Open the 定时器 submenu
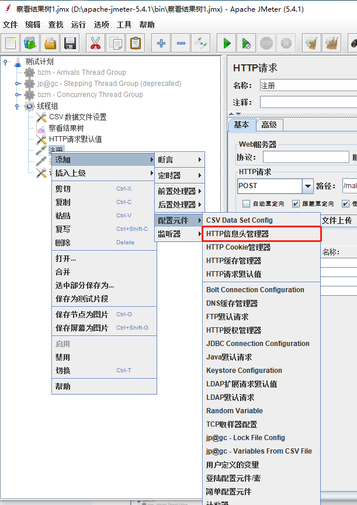Image resolution: width=357 pixels, height=505 pixels. [179, 175]
